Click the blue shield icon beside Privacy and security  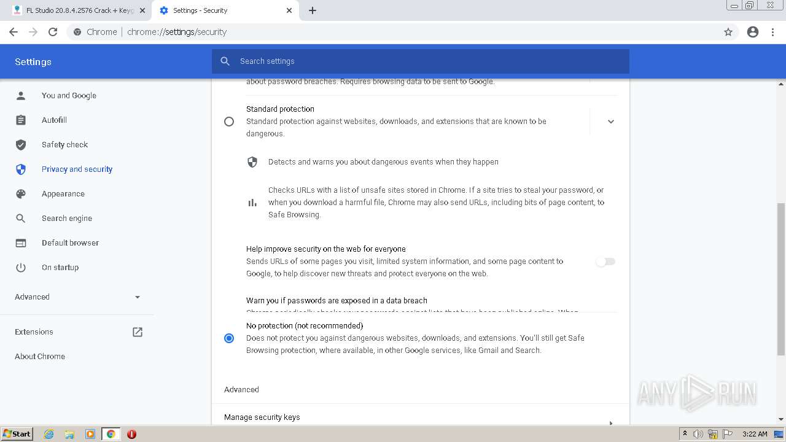pyautogui.click(x=21, y=169)
